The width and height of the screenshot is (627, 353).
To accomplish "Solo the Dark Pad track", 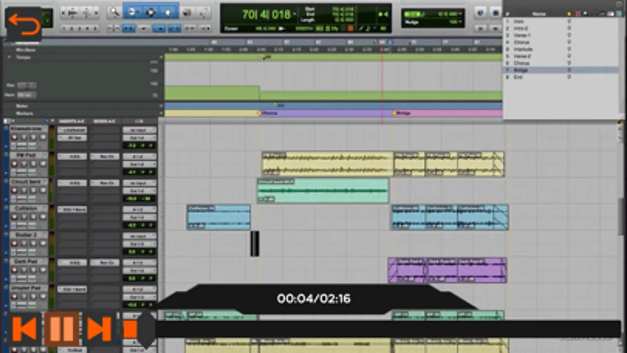I will pos(33,269).
